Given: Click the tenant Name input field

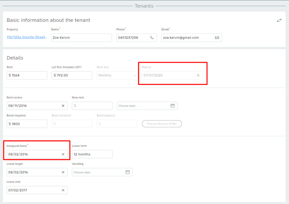Looking at the screenshot, I should (81, 38).
